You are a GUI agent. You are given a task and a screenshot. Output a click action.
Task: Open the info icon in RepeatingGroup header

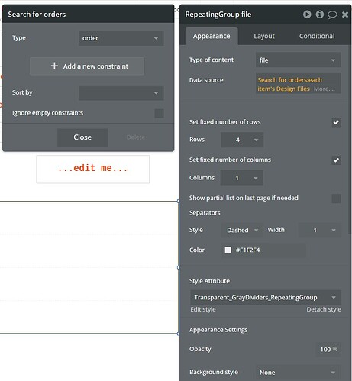pyautogui.click(x=320, y=15)
